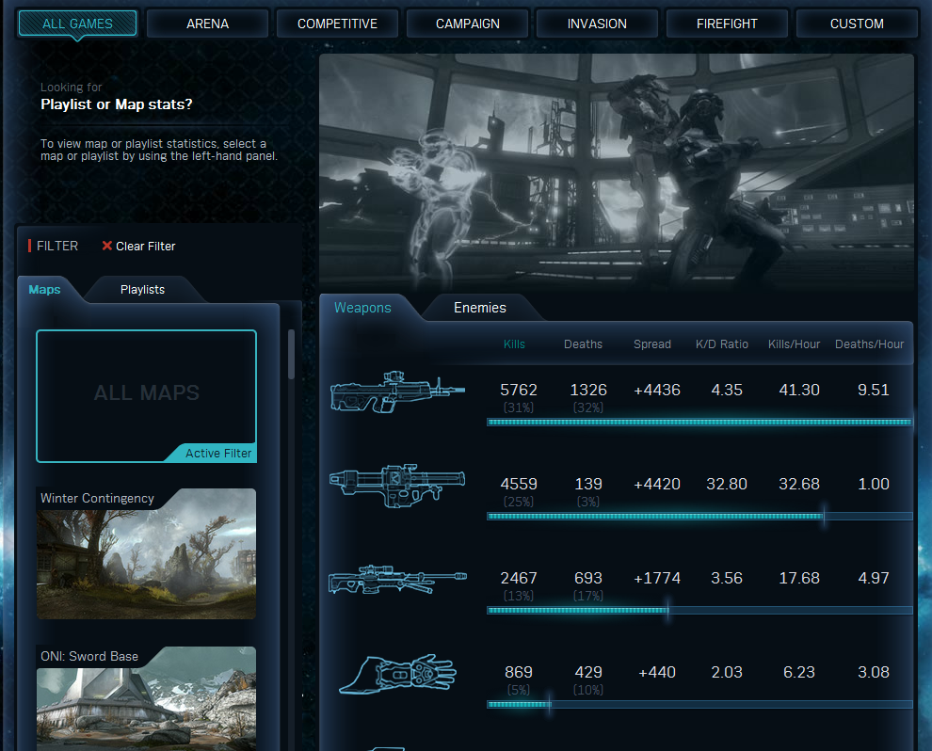Sort by K/D Ratio column header
This screenshot has height=751, width=932.
(x=721, y=344)
